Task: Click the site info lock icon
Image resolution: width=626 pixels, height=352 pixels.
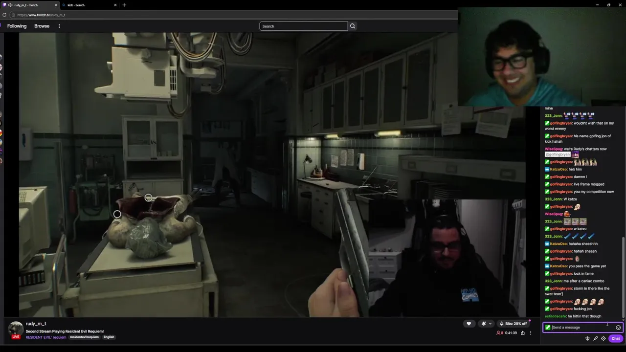Action: tap(14, 15)
